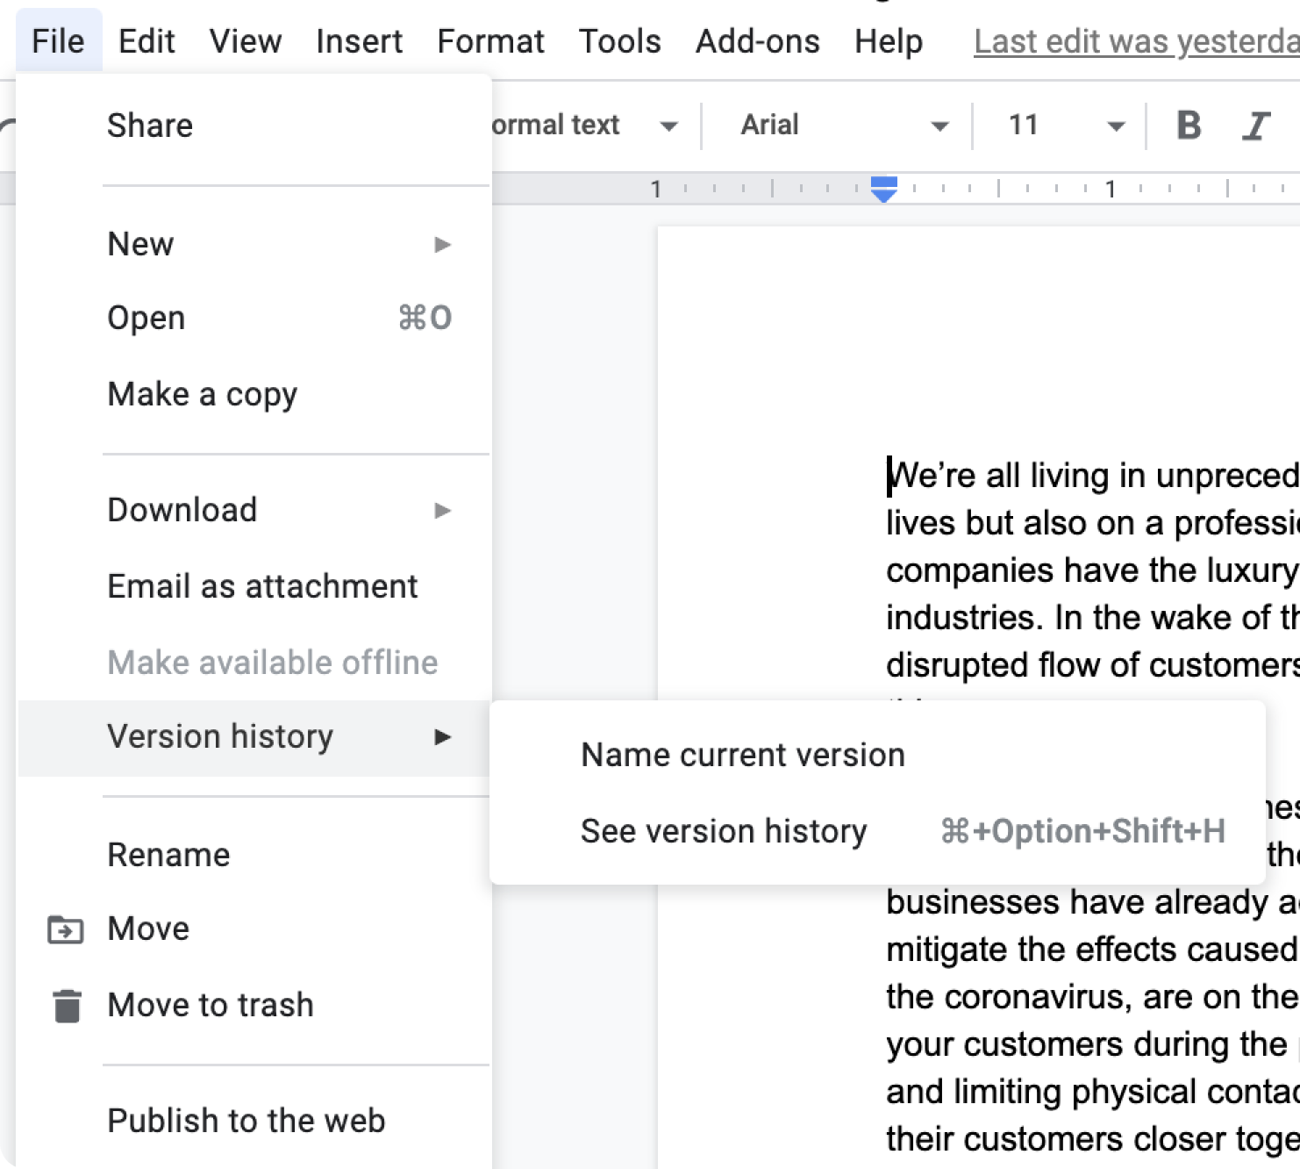Click the Move folder icon
This screenshot has width=1300, height=1169.
point(65,929)
